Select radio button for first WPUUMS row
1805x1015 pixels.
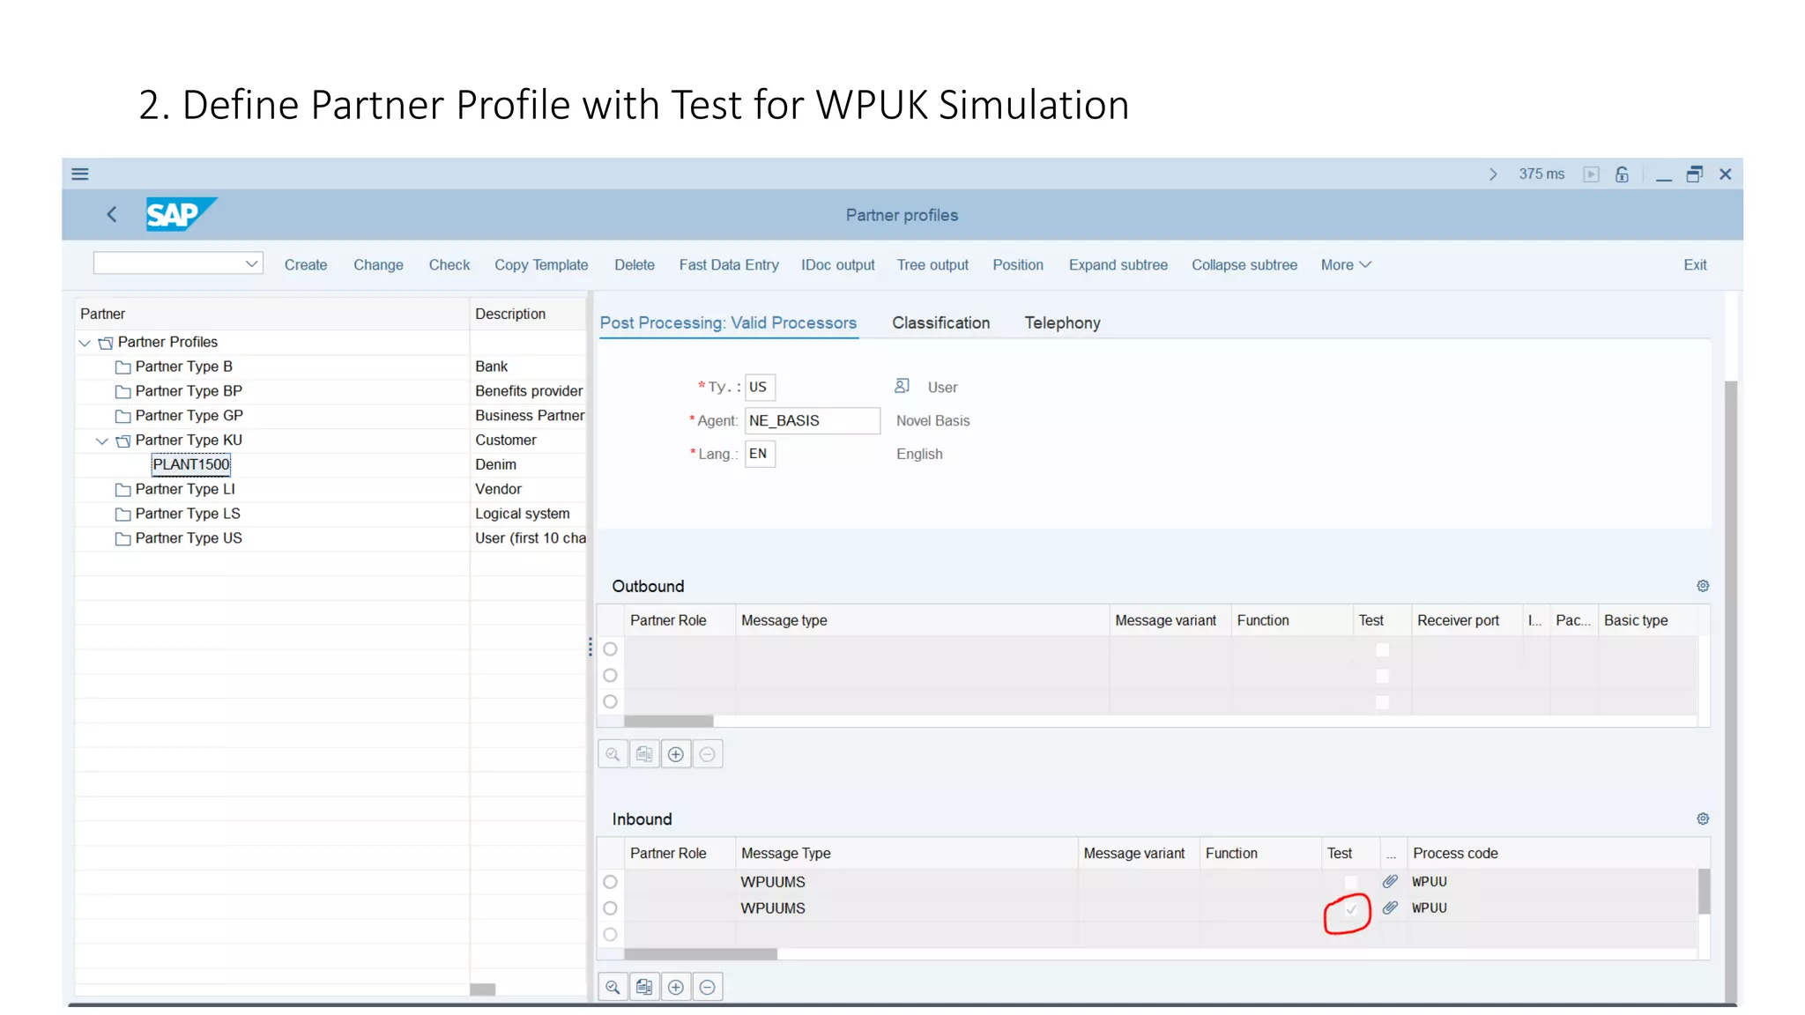610,882
